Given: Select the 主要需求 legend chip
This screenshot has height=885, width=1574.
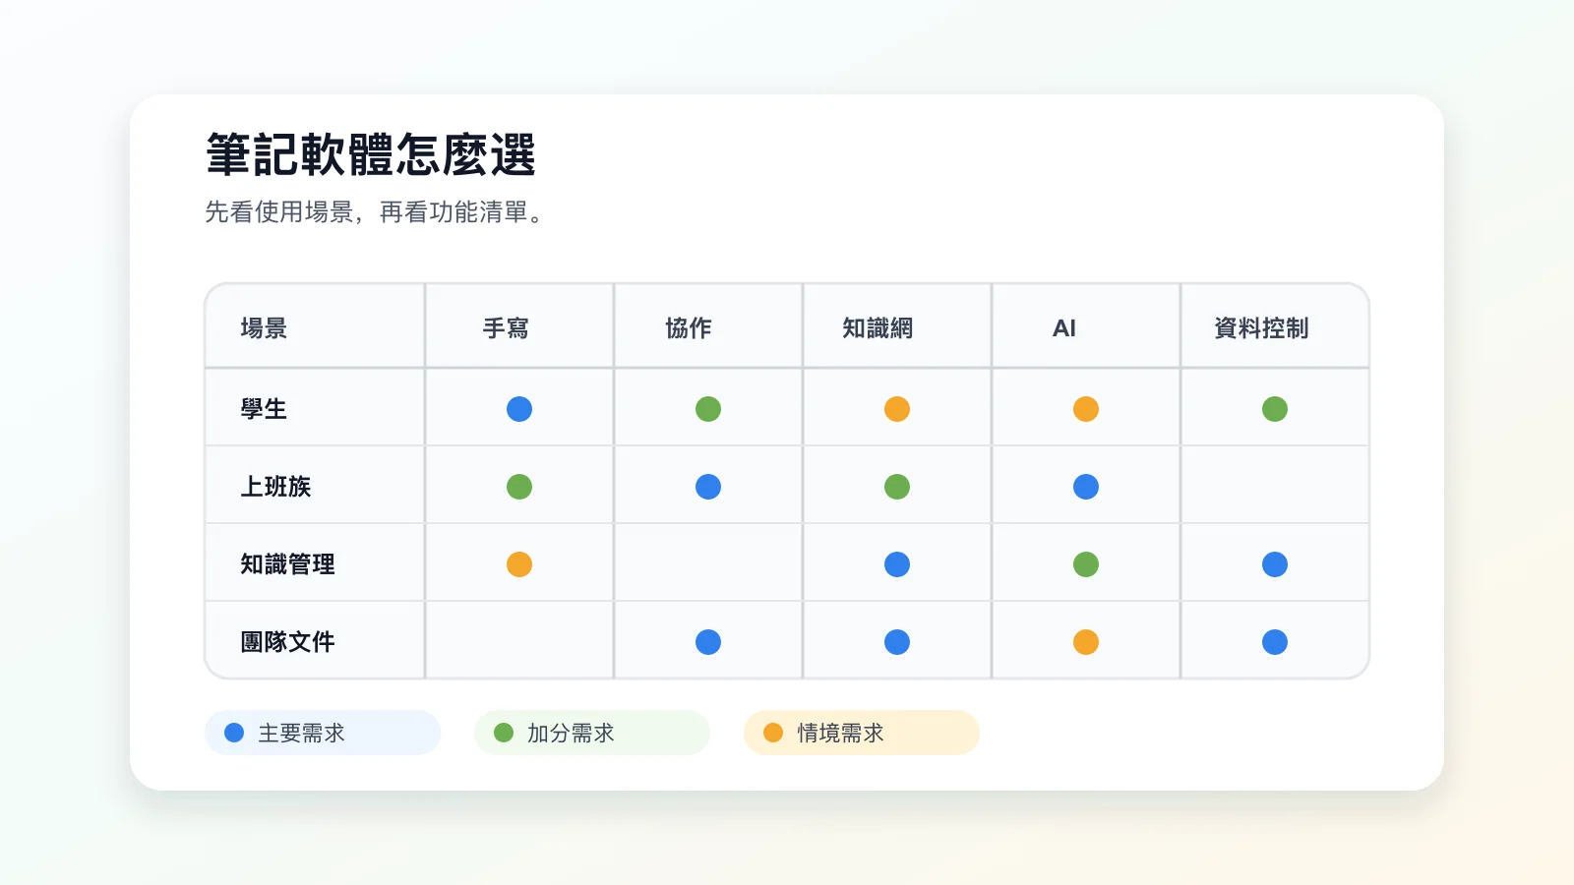Looking at the screenshot, I should click(x=323, y=733).
